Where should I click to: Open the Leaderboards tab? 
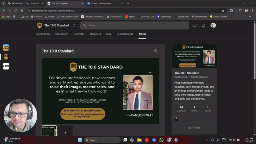click(125, 34)
